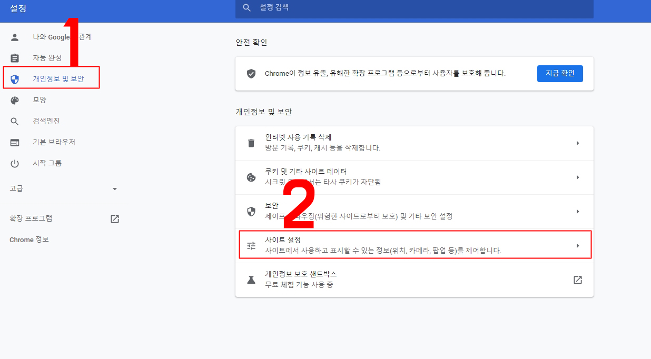Click the person icon next to 나와 Google
The width and height of the screenshot is (651, 359).
(15, 37)
